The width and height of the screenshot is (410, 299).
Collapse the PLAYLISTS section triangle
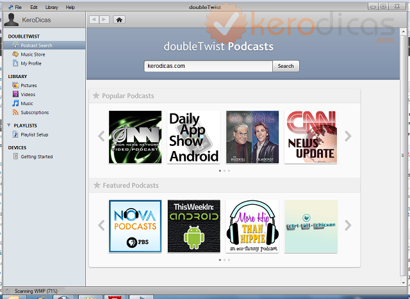(x=9, y=125)
